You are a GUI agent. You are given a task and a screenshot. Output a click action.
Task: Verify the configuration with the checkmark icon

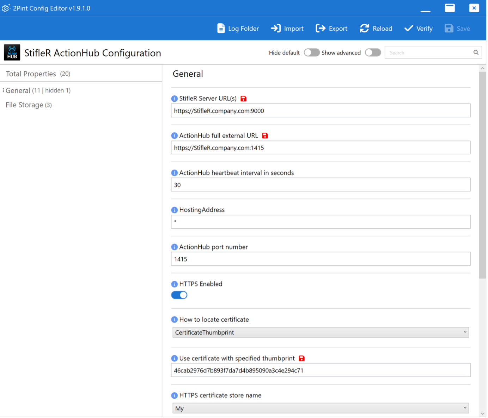coord(408,28)
